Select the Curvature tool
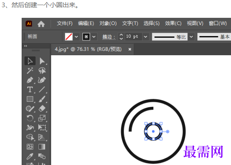 (x=42, y=80)
